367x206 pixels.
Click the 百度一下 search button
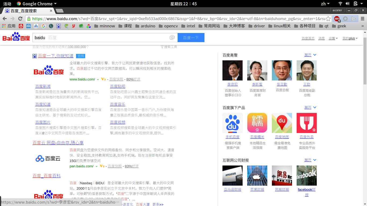click(x=191, y=38)
